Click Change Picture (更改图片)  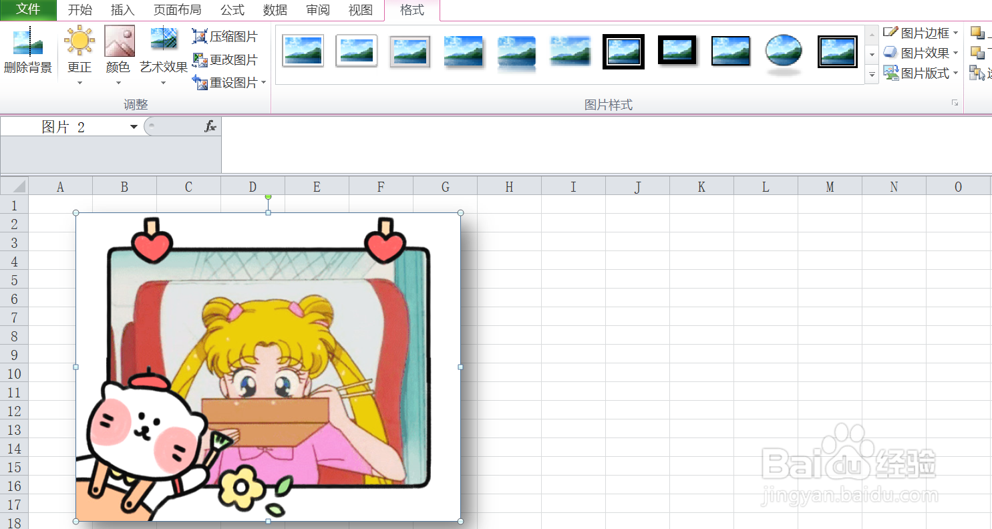[224, 60]
